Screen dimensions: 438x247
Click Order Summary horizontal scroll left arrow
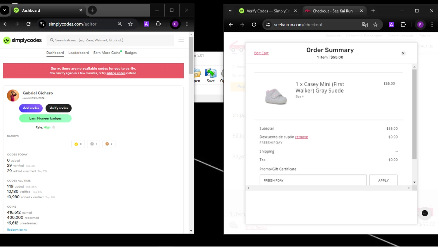248,188
